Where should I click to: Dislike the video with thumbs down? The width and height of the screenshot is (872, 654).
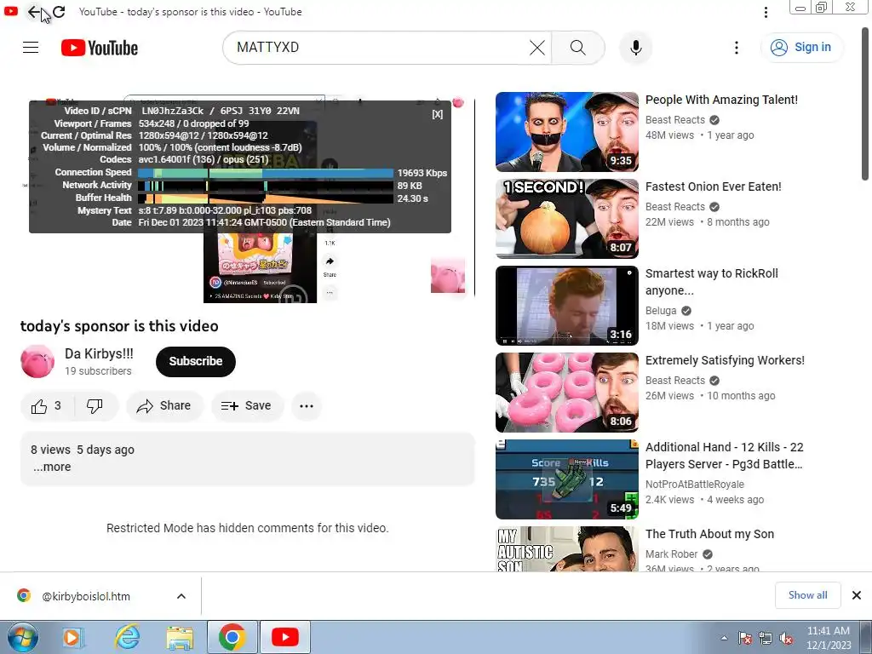tap(95, 406)
